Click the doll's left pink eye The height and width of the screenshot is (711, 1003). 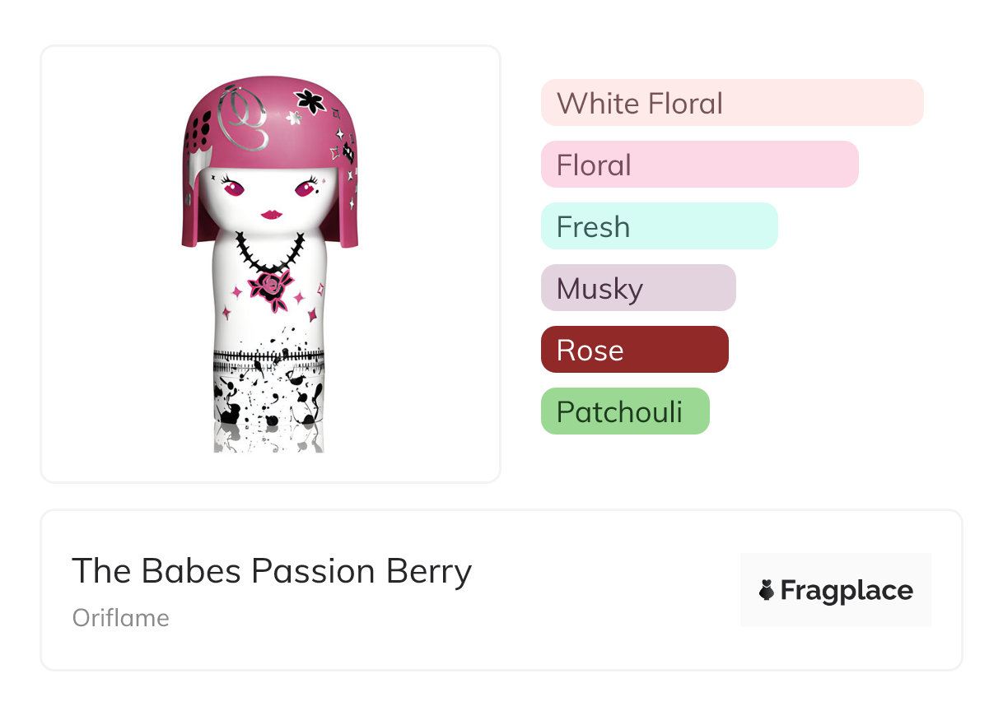pyautogui.click(x=233, y=188)
